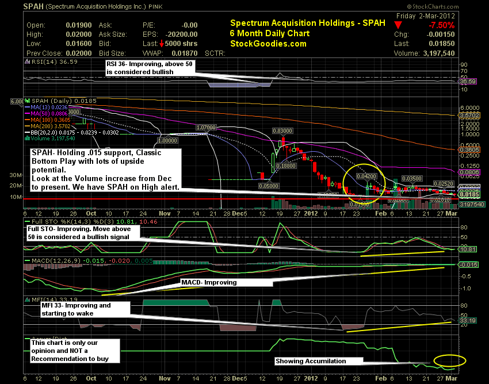Click the MA(200) 3.5702 legend entry
489x384 pixels.
pos(47,126)
